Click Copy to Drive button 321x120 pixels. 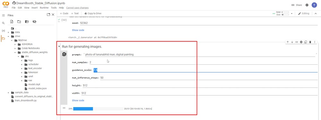coord(93,13)
